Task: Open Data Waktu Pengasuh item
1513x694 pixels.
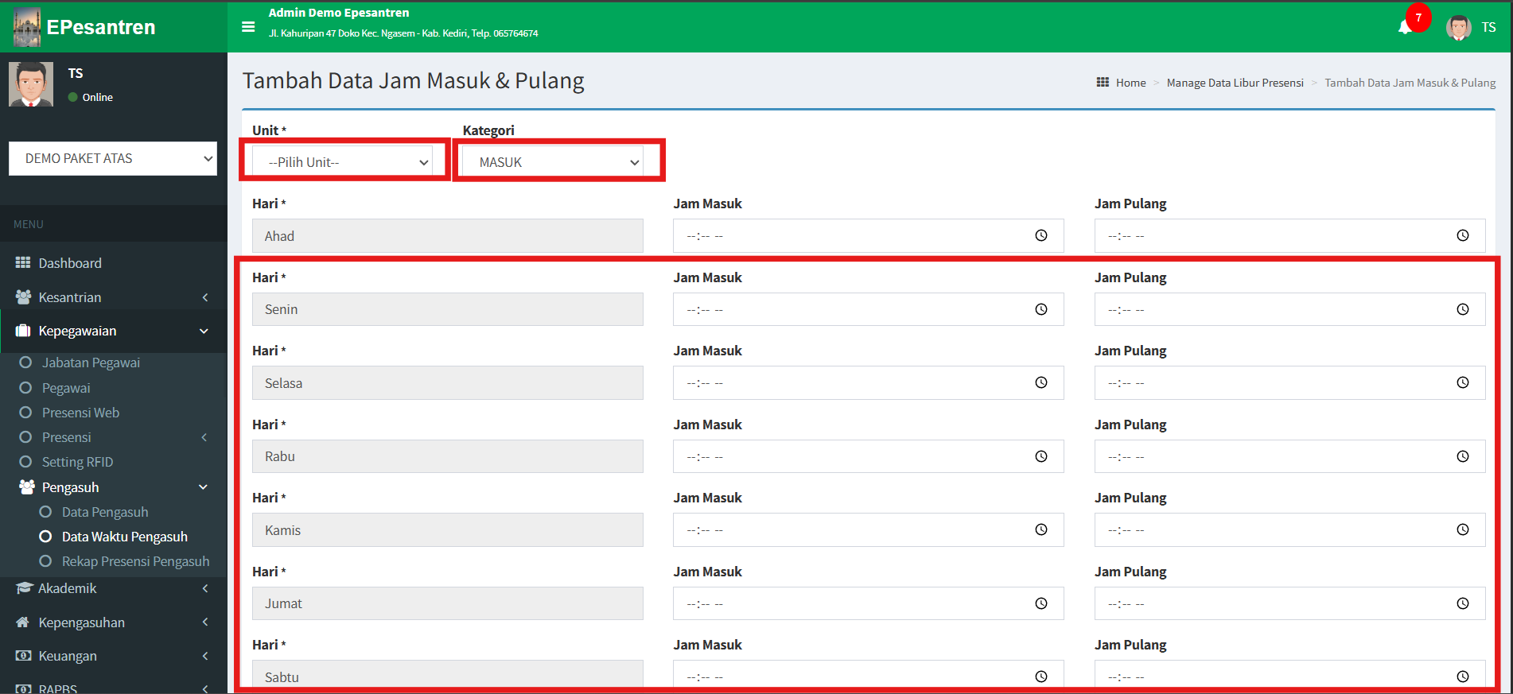Action: (124, 537)
